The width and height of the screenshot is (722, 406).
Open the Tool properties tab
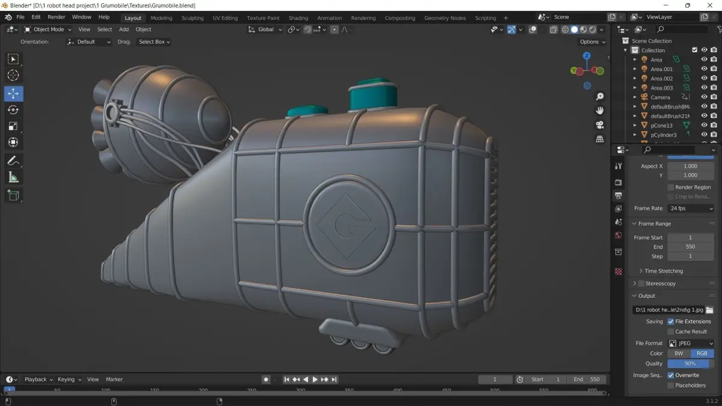pos(618,166)
